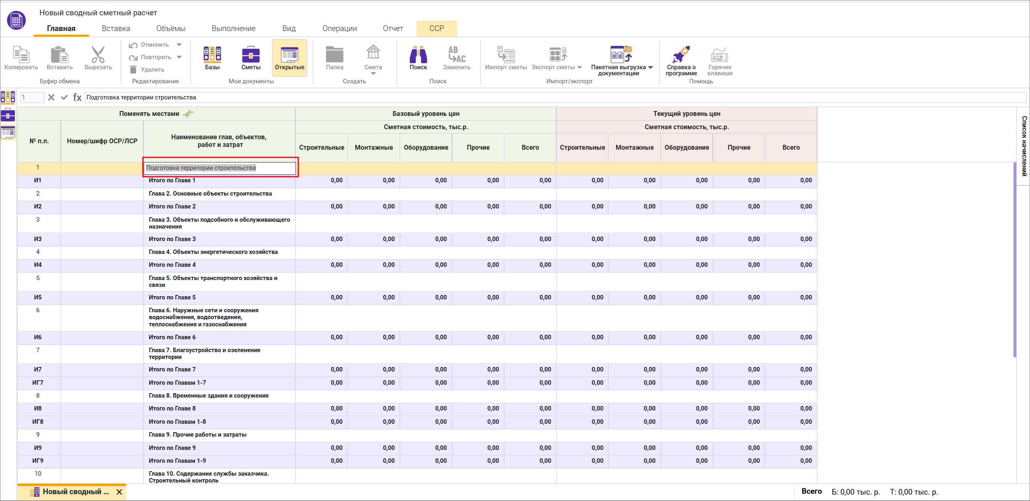Expand the Пакетная выгрузка dropdown arrow
1030x501 pixels.
[x=650, y=68]
